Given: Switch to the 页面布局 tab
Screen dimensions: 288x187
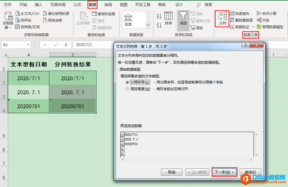Looking at the screenshot, I should [58, 5].
